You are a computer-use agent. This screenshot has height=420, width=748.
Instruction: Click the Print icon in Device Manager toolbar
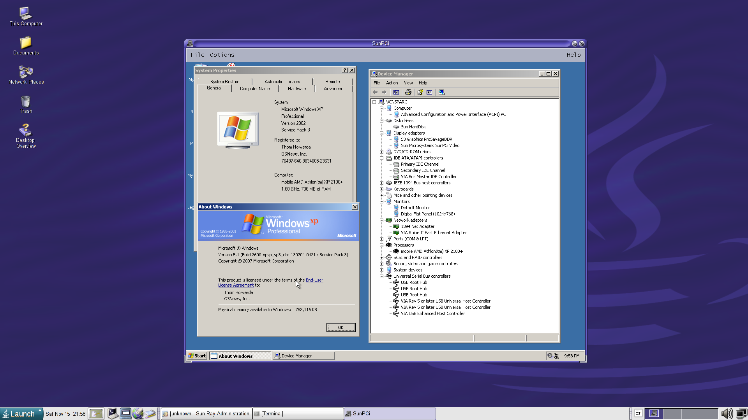408,92
